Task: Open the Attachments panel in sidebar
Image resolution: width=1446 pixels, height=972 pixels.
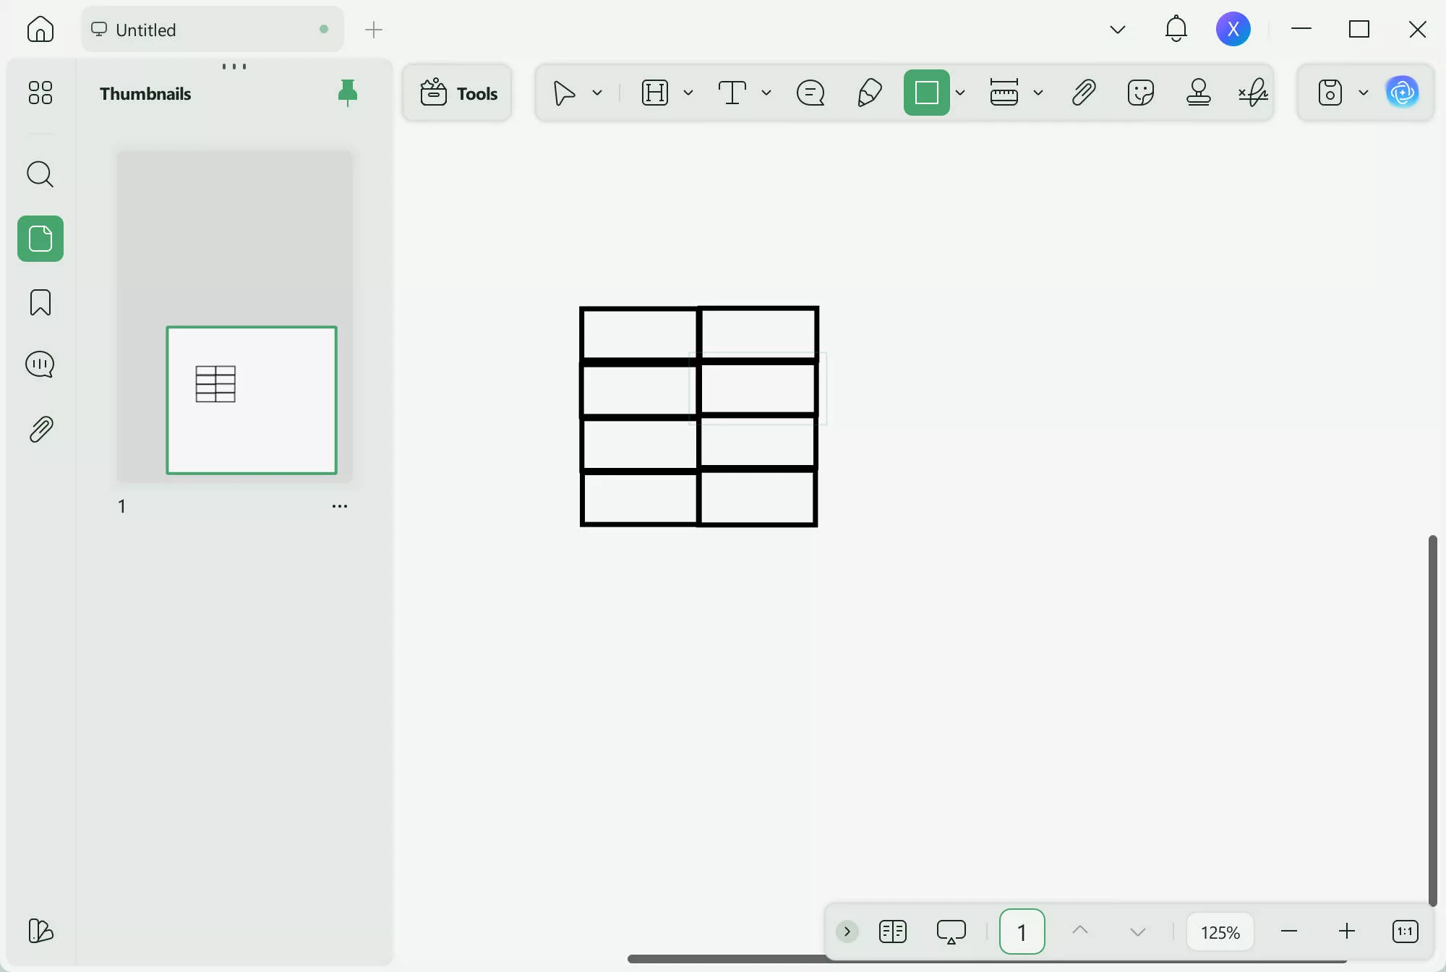Action: tap(41, 430)
